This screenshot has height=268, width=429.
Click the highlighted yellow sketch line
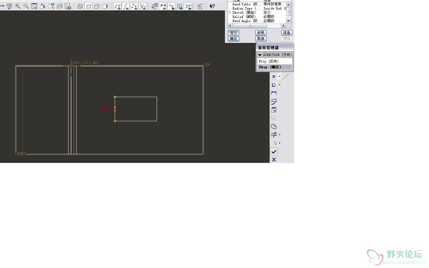(115, 109)
